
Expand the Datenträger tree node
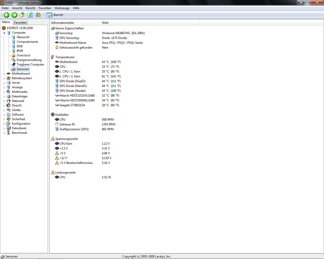click(4, 97)
